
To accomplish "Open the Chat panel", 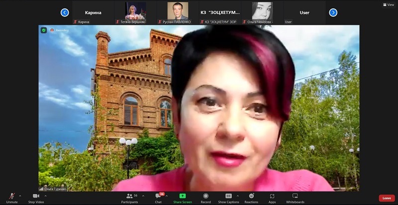I will pyautogui.click(x=158, y=198).
